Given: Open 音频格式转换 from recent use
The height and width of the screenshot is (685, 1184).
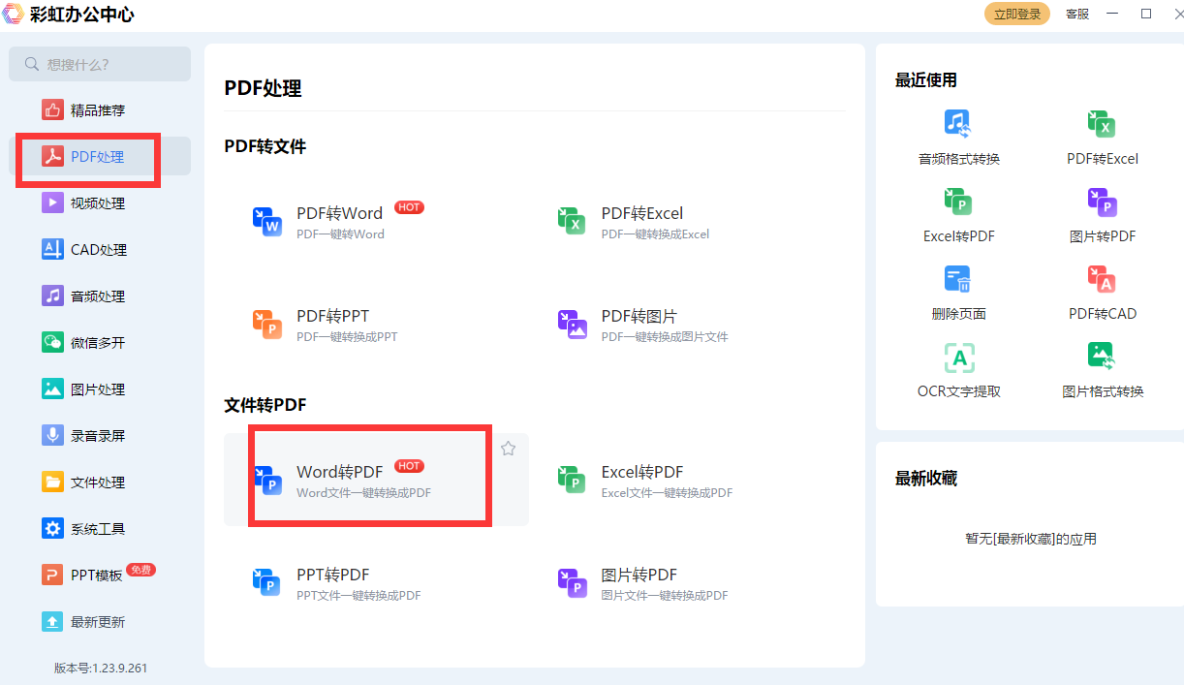Looking at the screenshot, I should pyautogui.click(x=959, y=138).
